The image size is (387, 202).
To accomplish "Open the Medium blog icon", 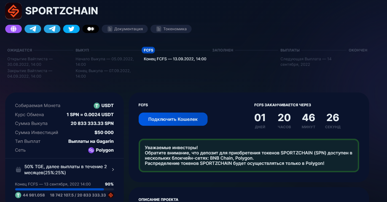I will coord(91,29).
